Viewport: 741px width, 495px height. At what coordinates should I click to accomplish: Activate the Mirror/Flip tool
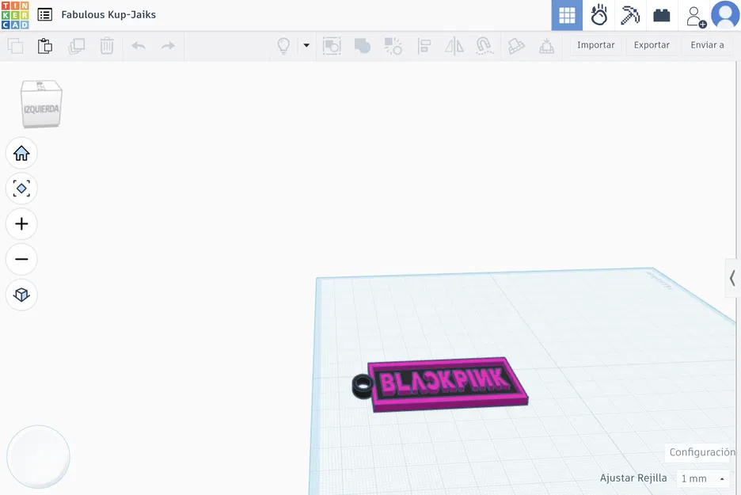tap(454, 45)
